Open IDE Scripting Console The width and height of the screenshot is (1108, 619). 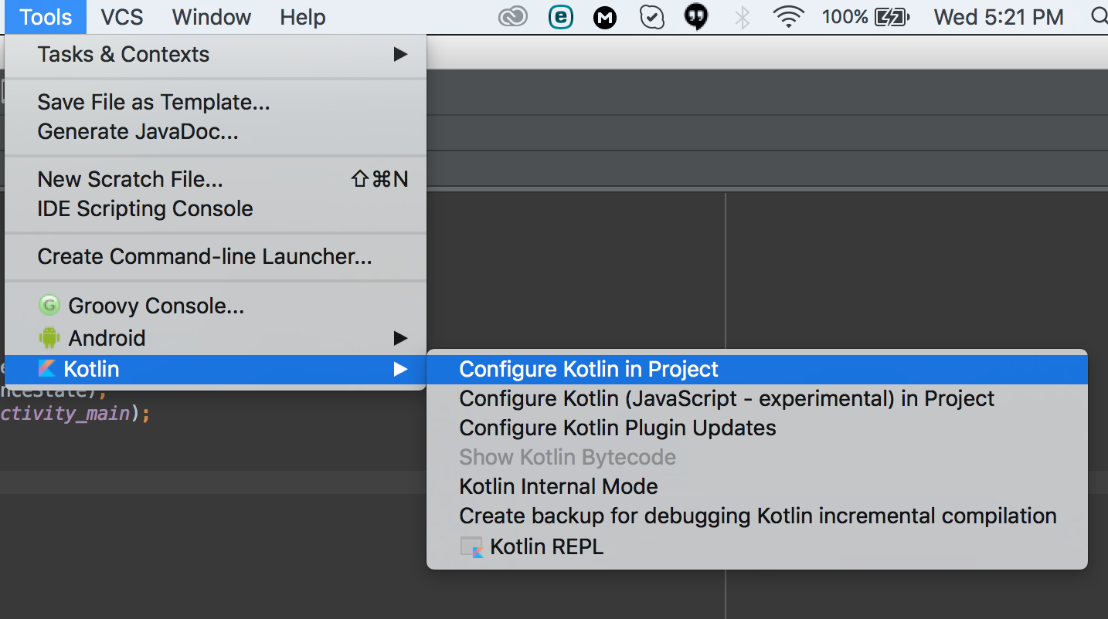pyautogui.click(x=216, y=208)
